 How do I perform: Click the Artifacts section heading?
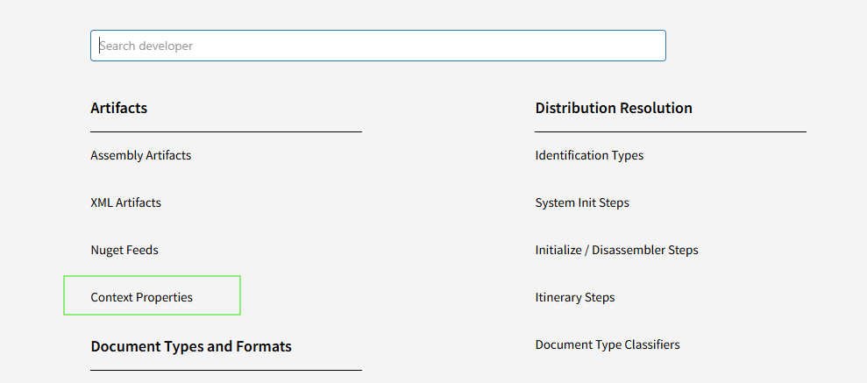point(119,108)
